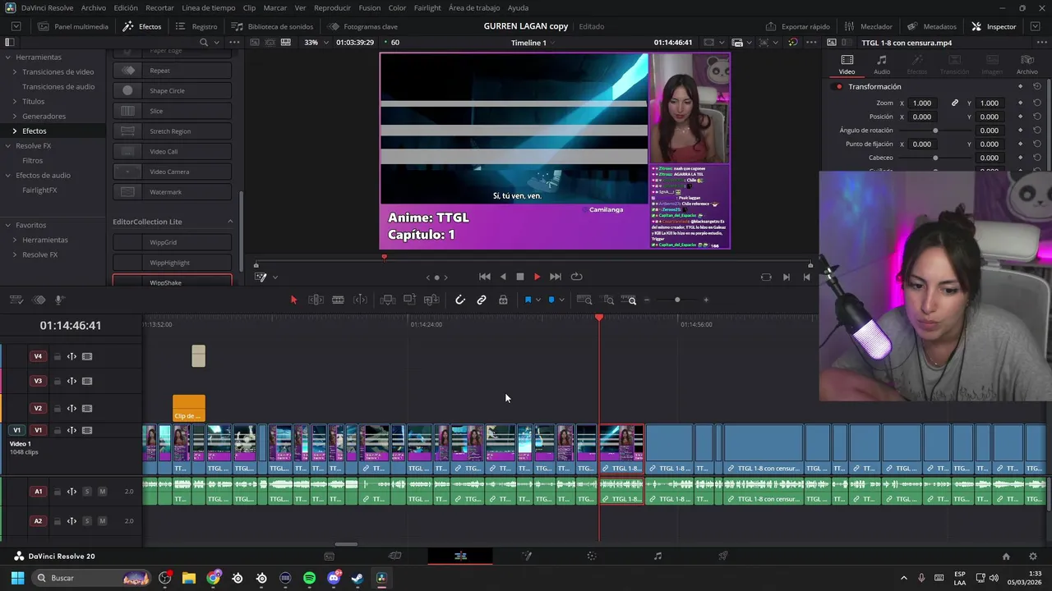Screen dimensions: 1052x591
Task: Select the Video Camera effect
Action: point(172,172)
